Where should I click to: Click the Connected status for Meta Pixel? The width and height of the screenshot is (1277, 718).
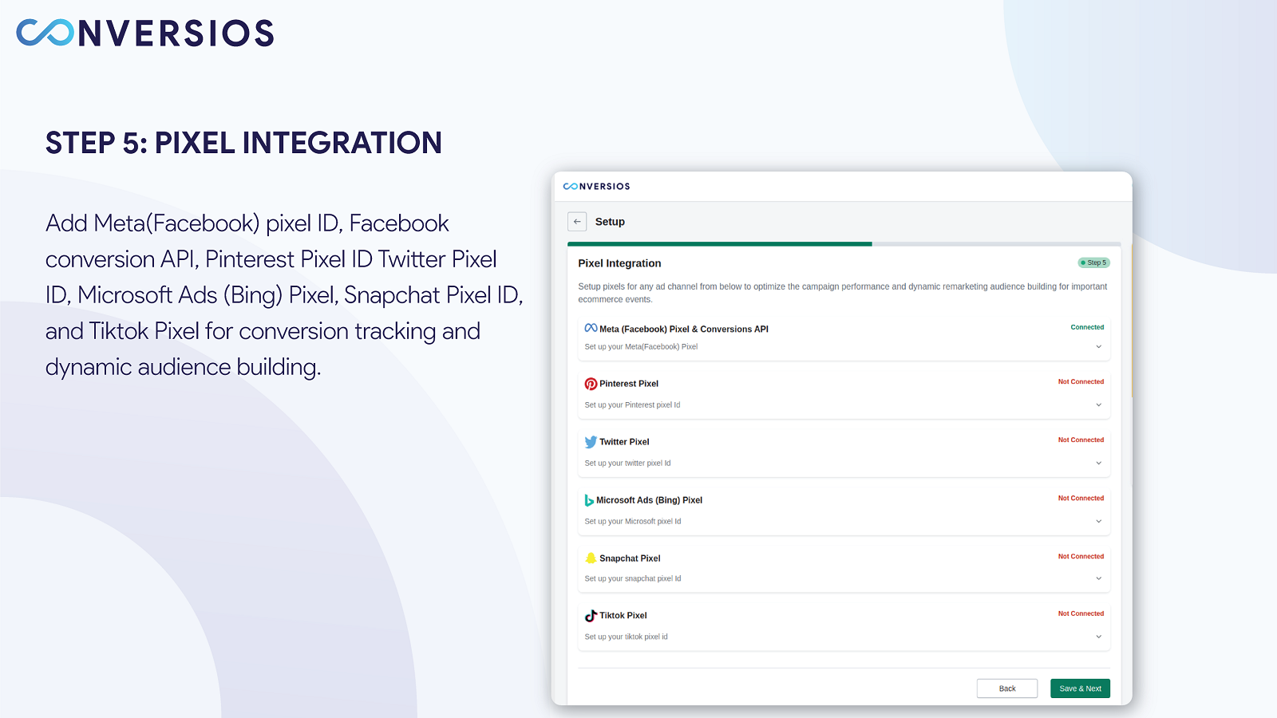(x=1087, y=327)
